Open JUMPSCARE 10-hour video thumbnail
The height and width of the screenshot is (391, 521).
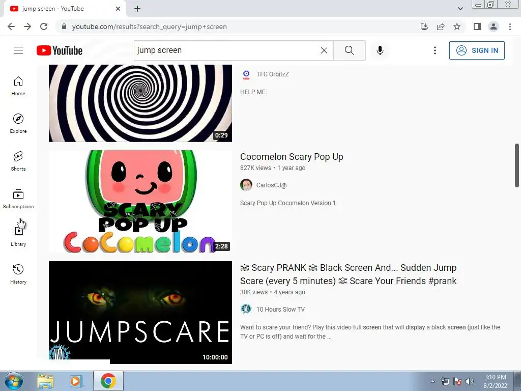tap(140, 313)
